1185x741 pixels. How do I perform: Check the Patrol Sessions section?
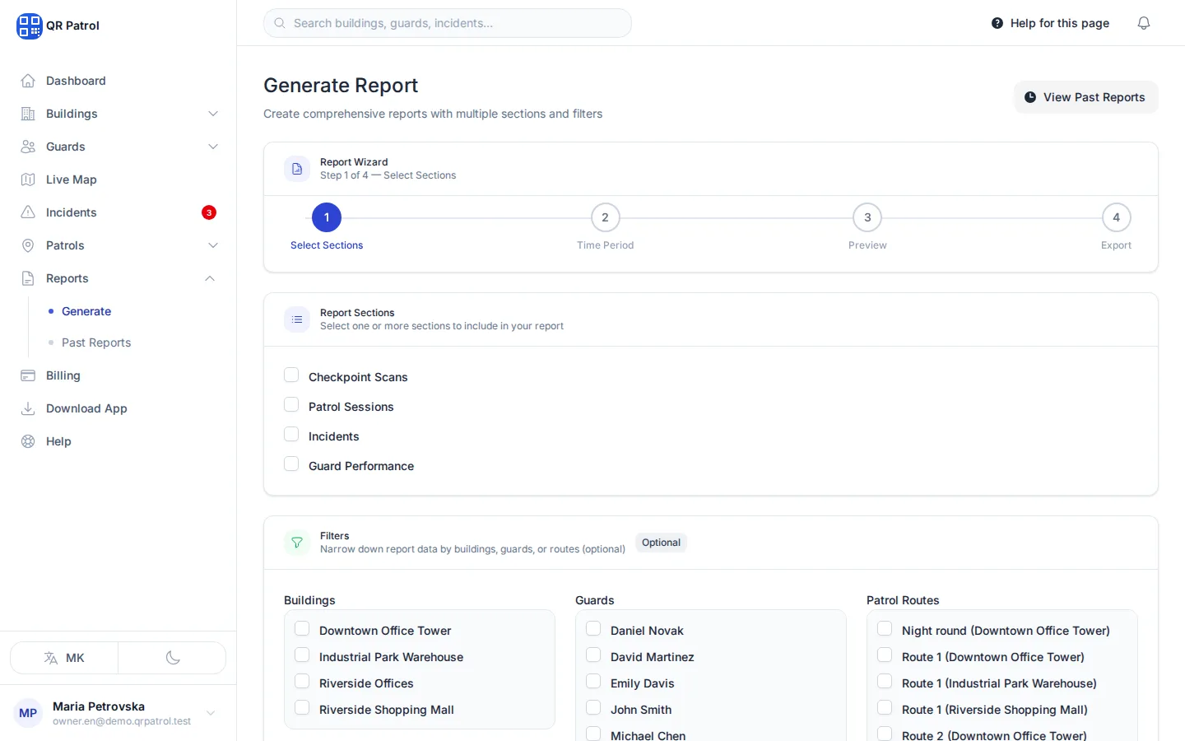tap(291, 405)
